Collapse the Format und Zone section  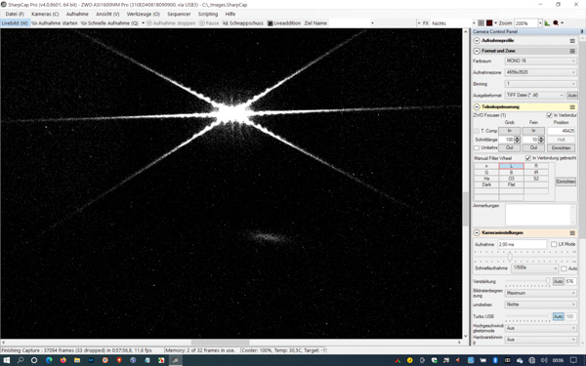(477, 51)
